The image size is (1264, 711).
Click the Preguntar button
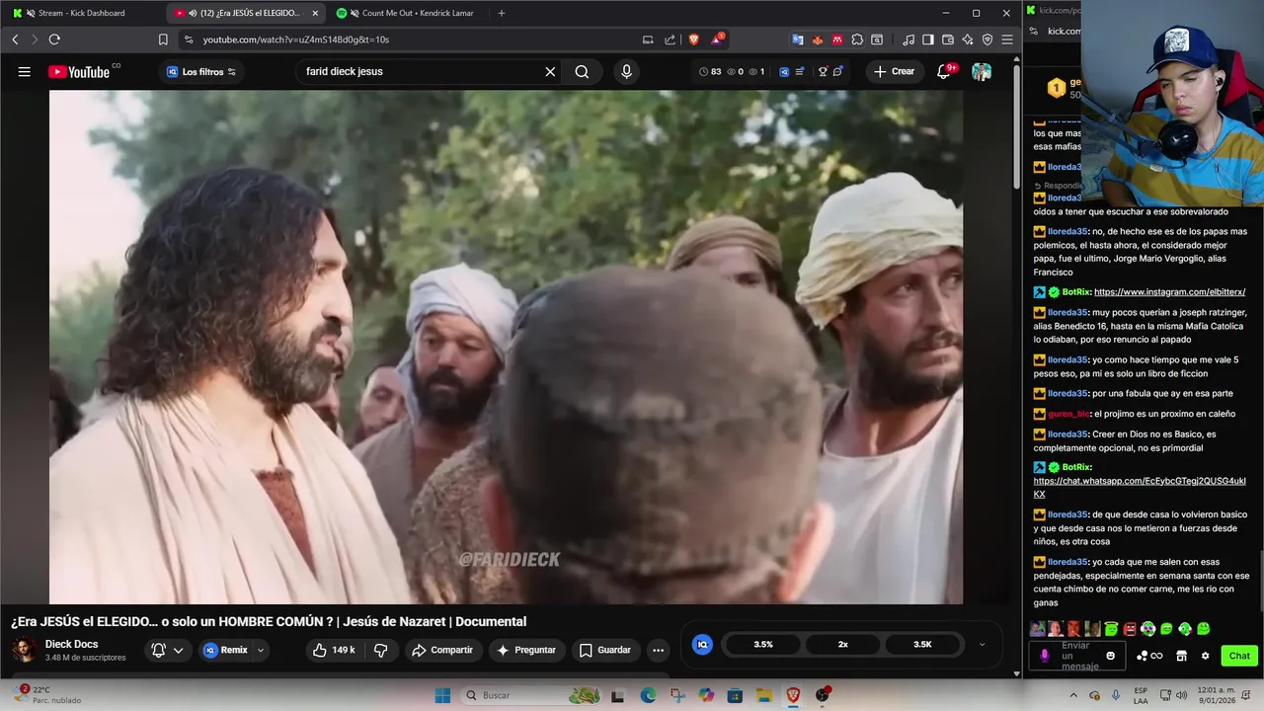[526, 650]
